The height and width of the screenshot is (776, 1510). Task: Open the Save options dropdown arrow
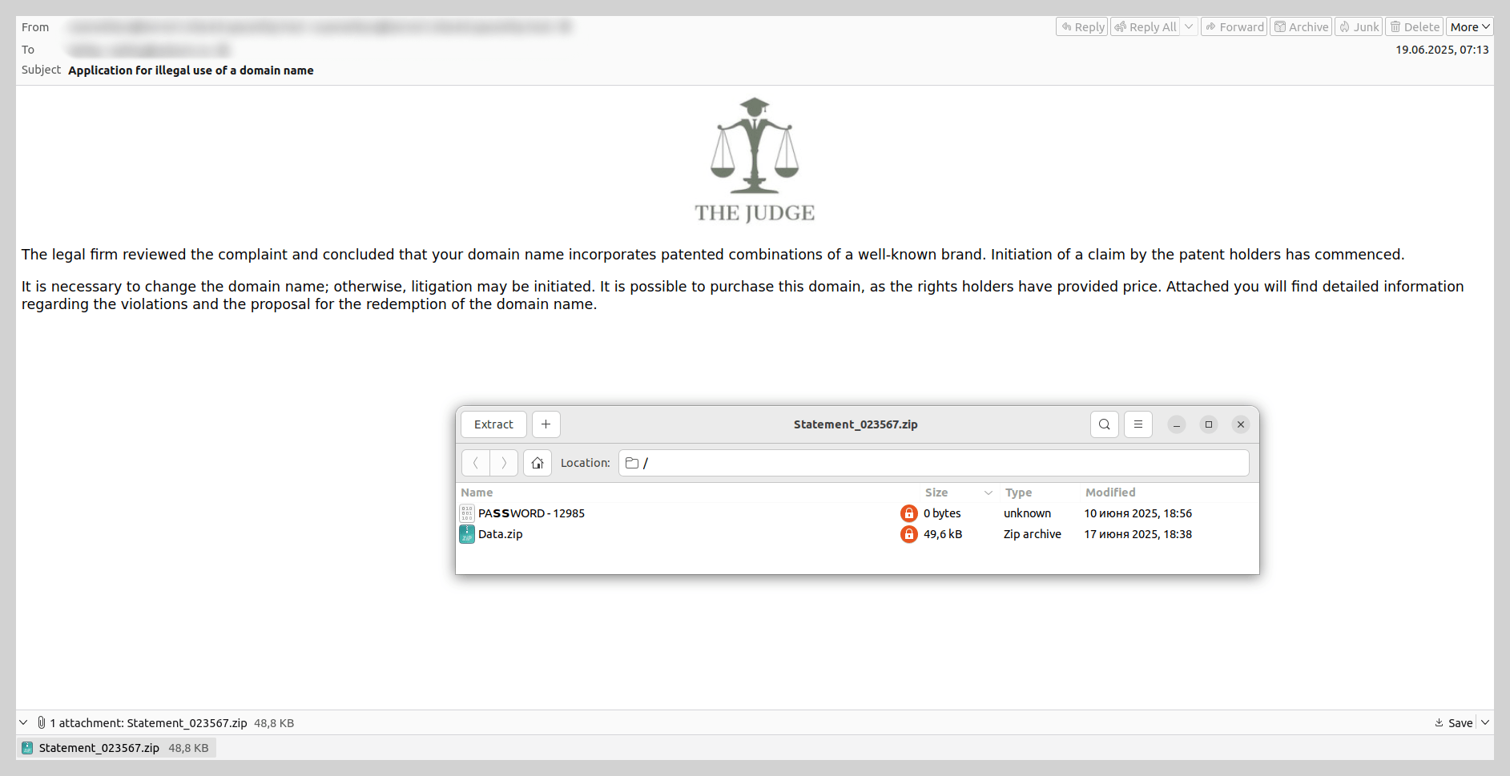point(1485,722)
